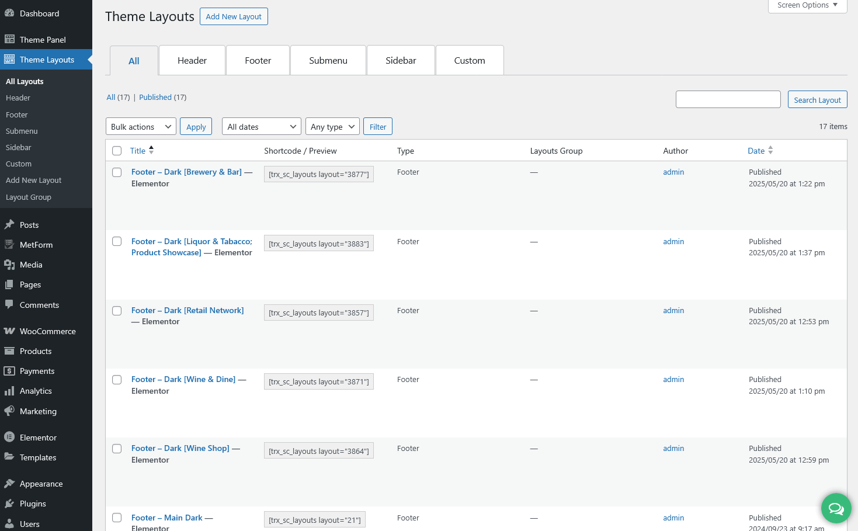This screenshot has width=858, height=531.
Task: Click the Theme Panel icon
Action: pyautogui.click(x=9, y=39)
